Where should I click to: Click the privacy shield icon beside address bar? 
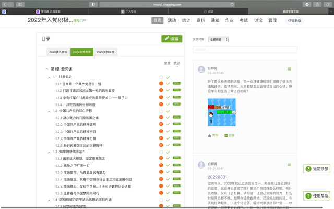pos(93,4)
